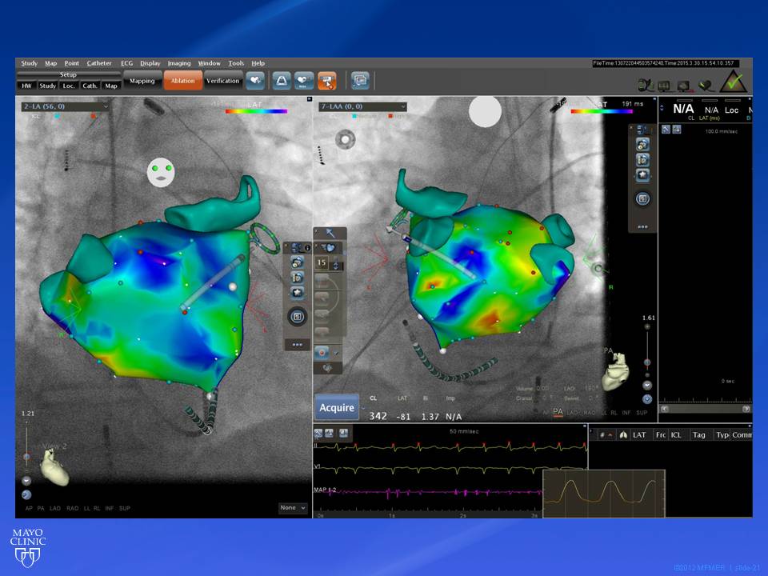Viewport: 768px width, 576px height.
Task: Click the green checkmark triangle status icon
Action: (x=734, y=82)
